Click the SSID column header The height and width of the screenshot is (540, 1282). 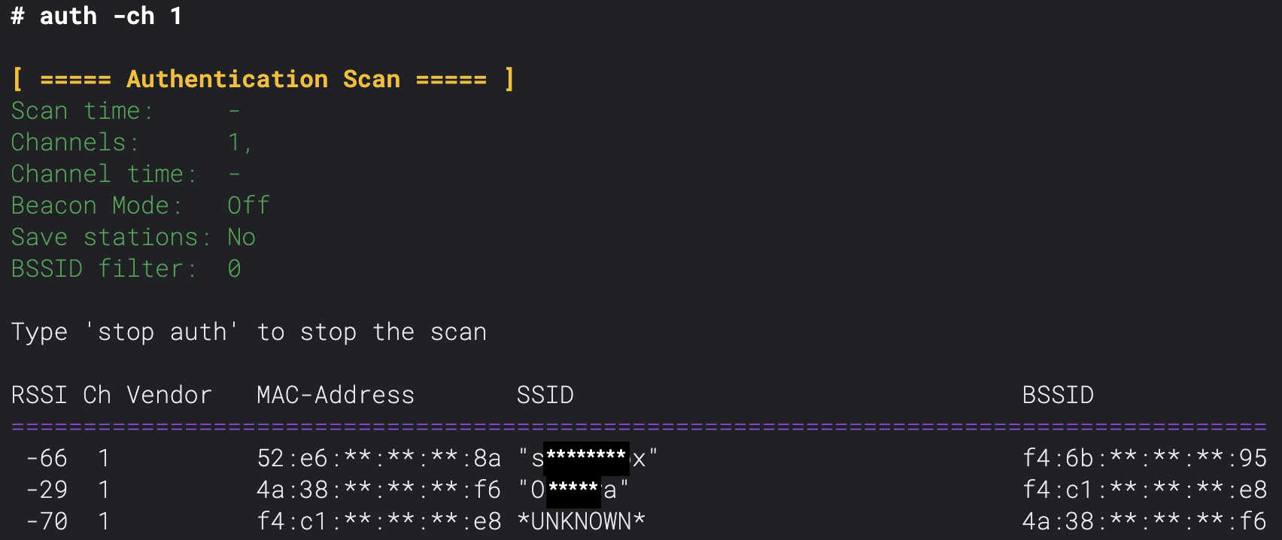[x=545, y=395]
